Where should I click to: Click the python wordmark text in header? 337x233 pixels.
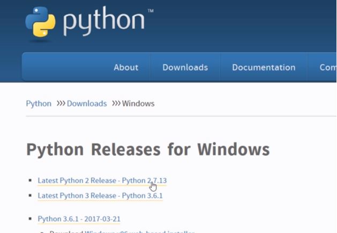coord(104,22)
